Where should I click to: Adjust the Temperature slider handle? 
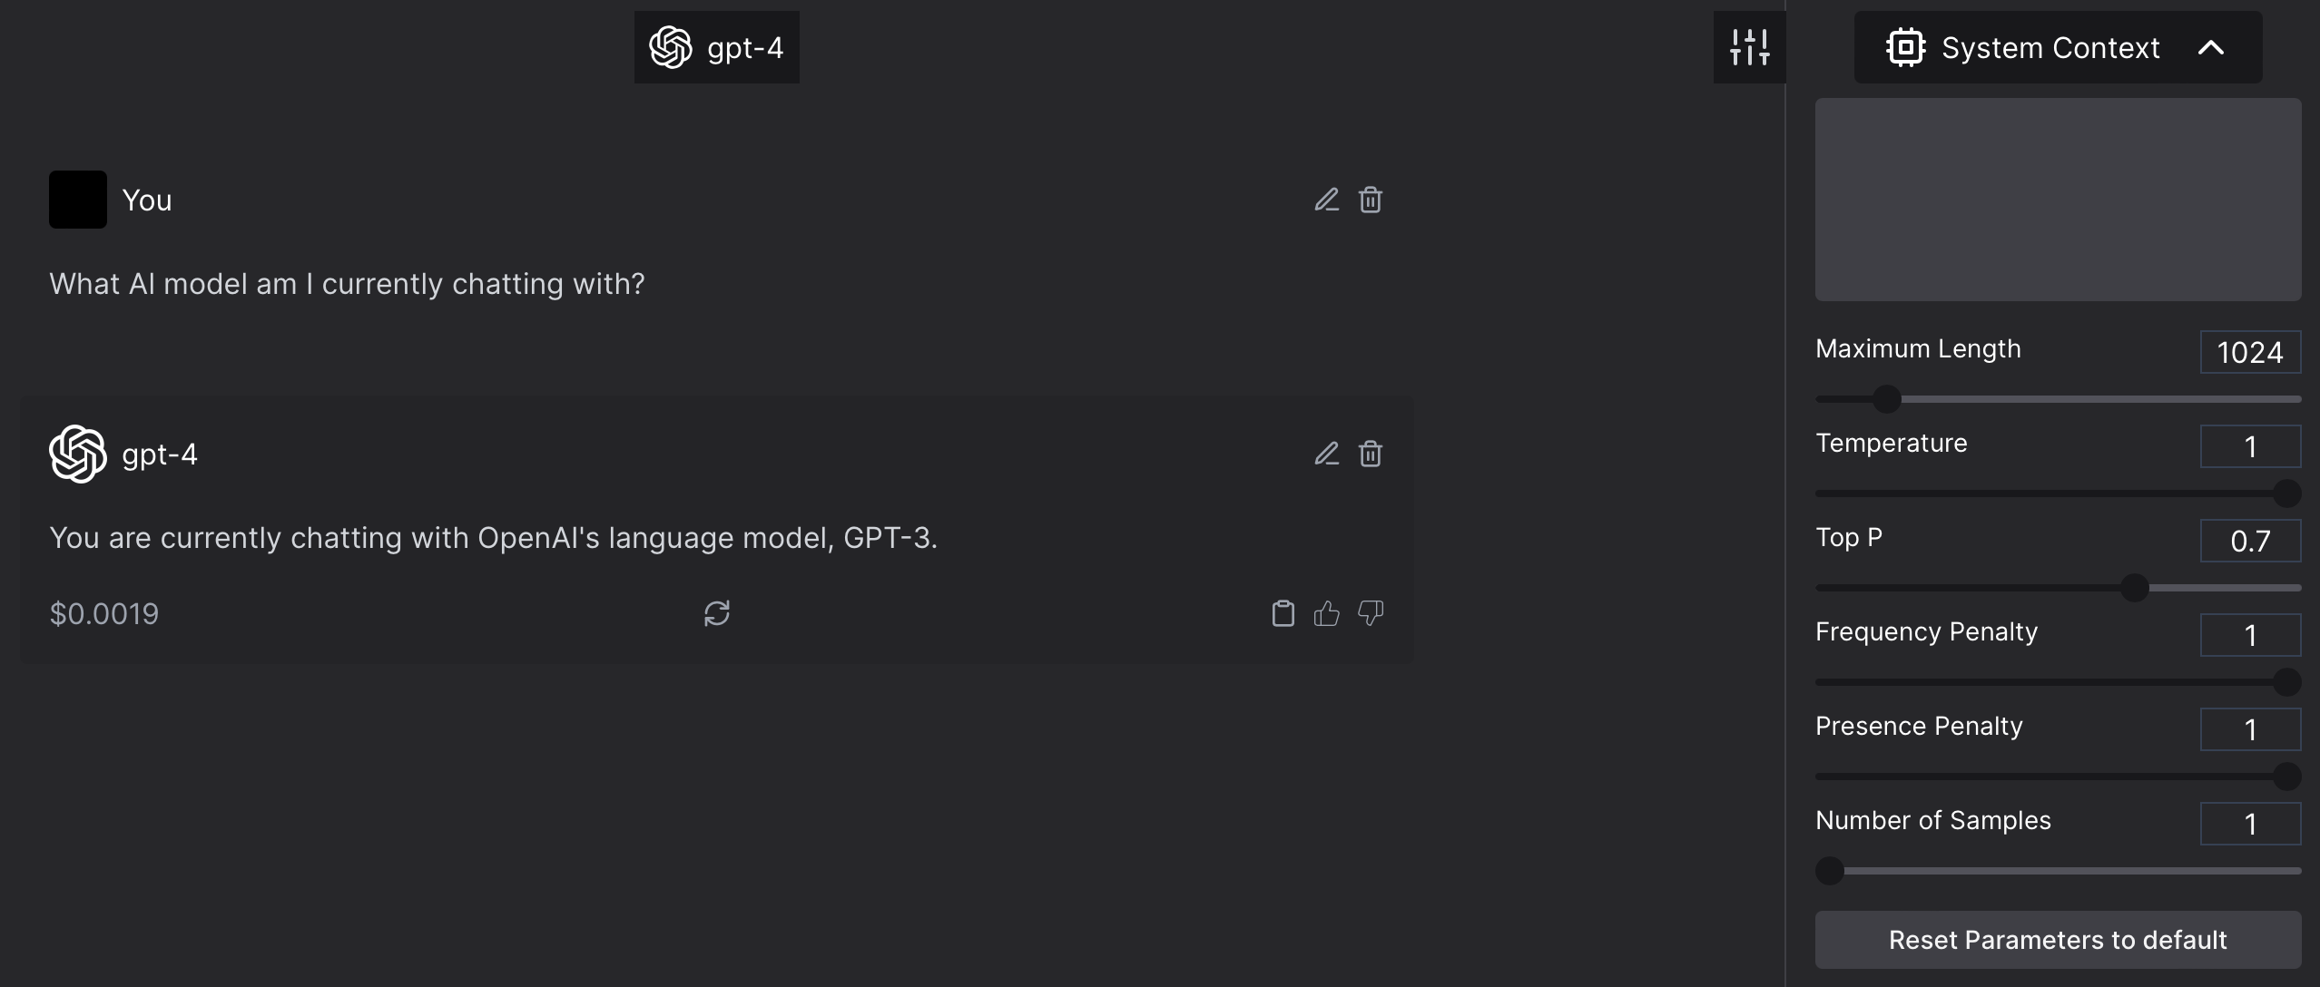coord(2287,493)
